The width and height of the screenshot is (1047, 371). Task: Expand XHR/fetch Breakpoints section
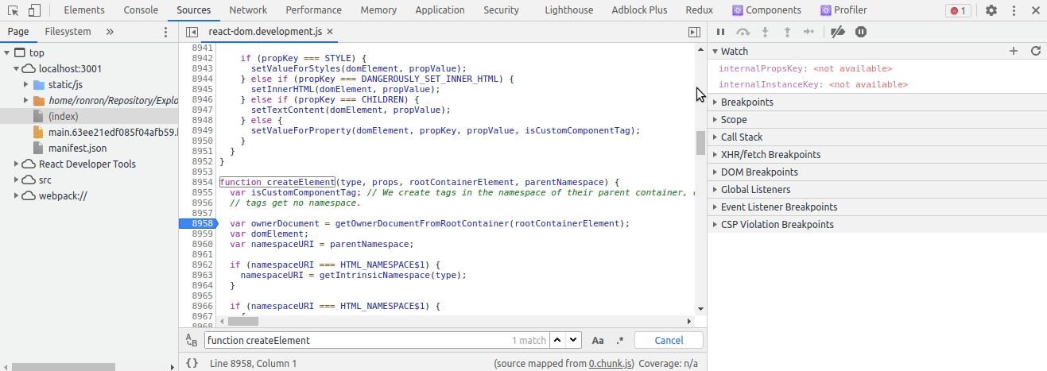(x=877, y=154)
